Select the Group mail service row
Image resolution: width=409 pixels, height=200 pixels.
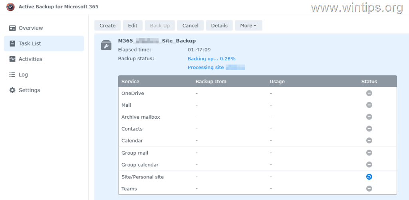point(134,153)
